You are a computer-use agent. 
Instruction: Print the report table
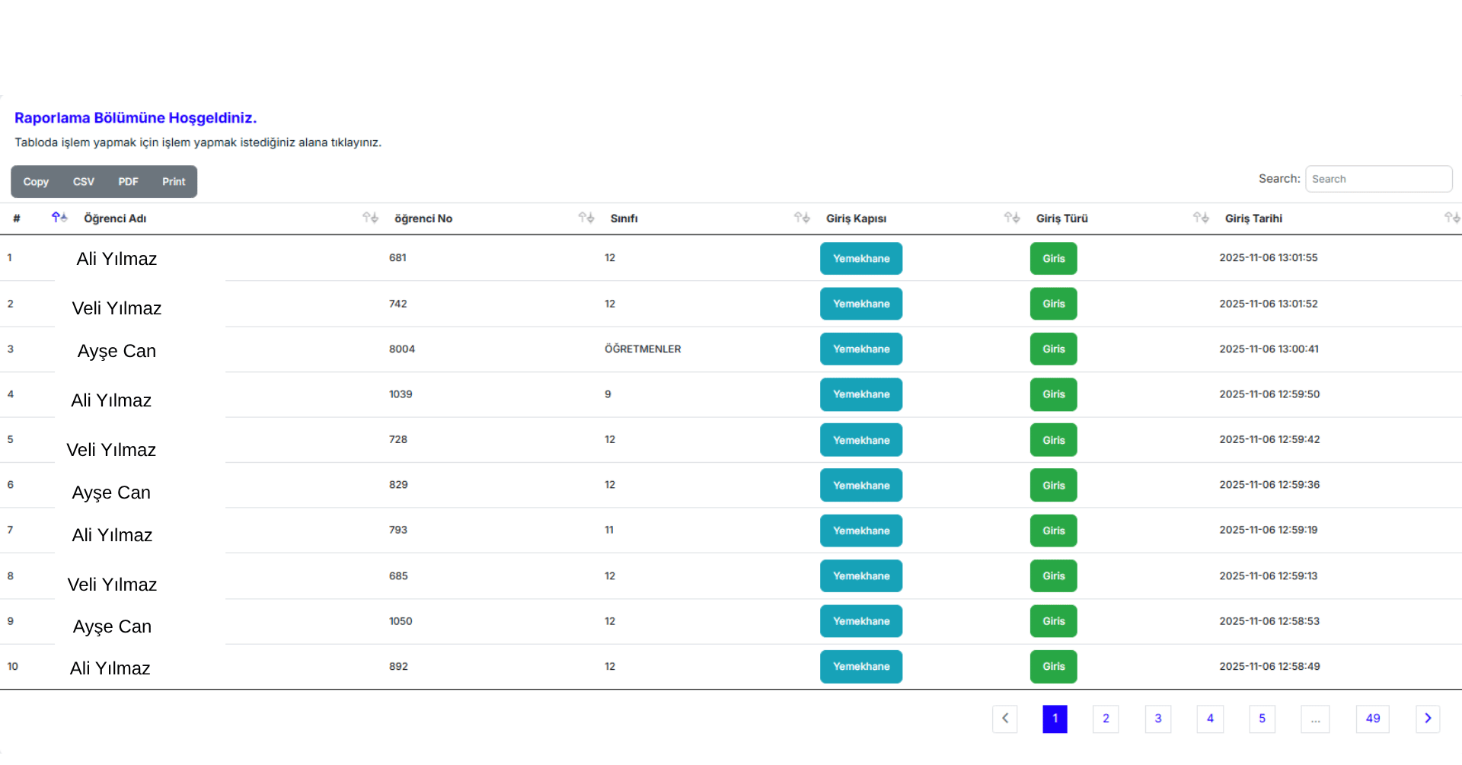coord(174,182)
